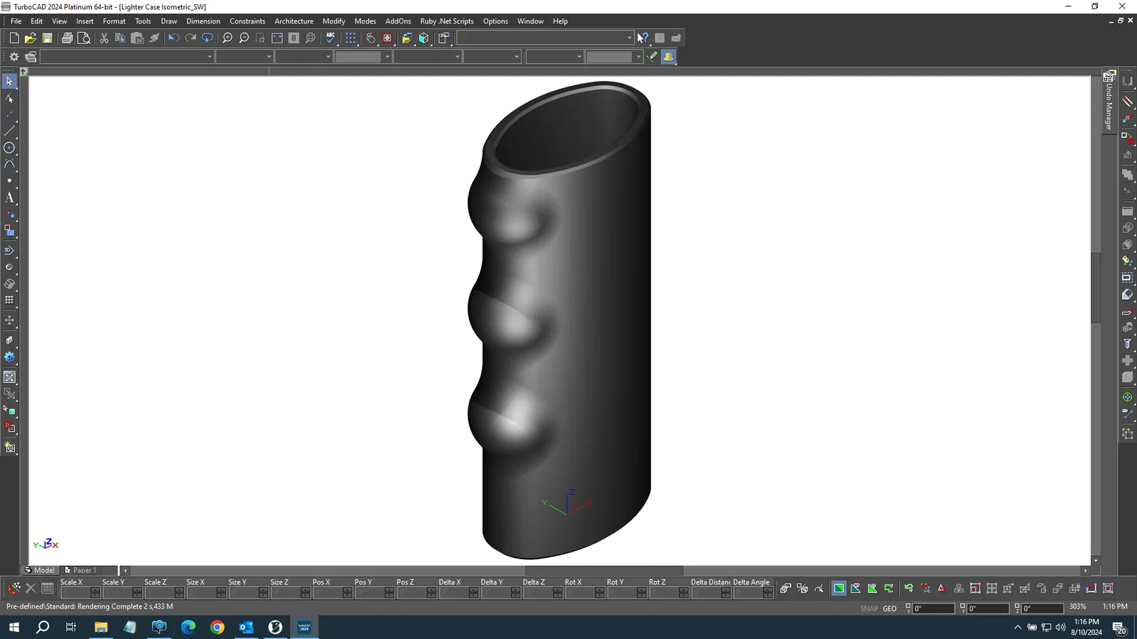1137x639 pixels.
Task: Open the array grid tool in left toolbar
Action: click(x=9, y=300)
